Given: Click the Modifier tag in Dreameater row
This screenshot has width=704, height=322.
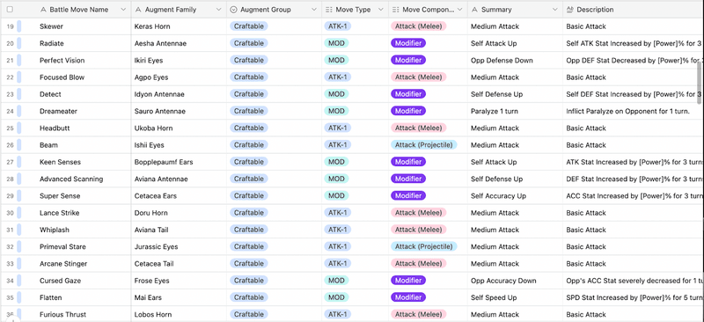Looking at the screenshot, I should 408,112.
